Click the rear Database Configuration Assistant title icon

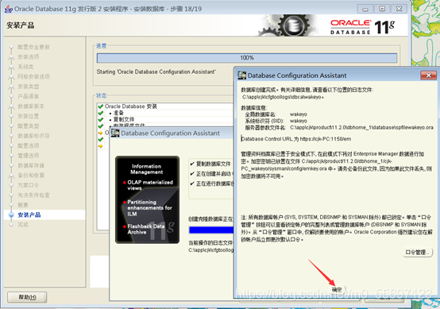pos(115,133)
